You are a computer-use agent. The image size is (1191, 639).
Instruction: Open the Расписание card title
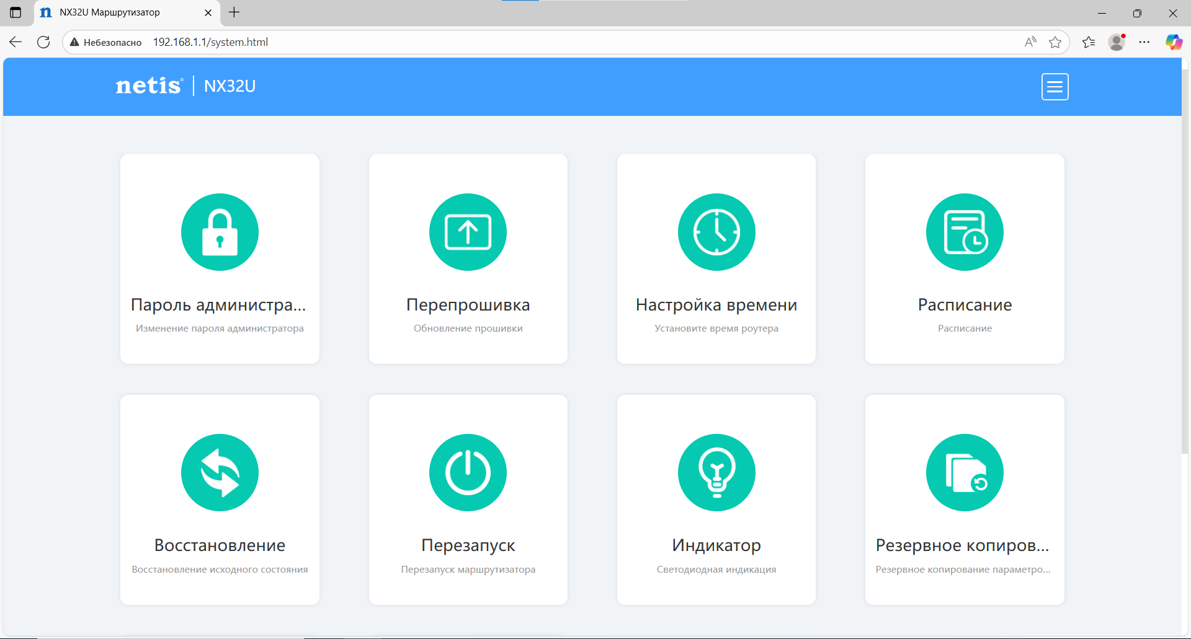965,304
